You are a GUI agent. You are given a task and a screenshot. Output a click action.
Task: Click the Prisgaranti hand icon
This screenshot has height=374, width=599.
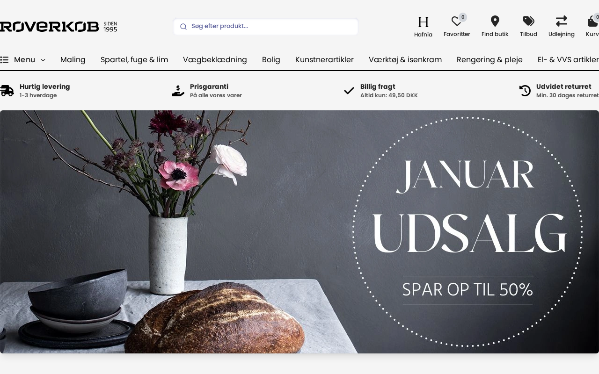(x=178, y=91)
